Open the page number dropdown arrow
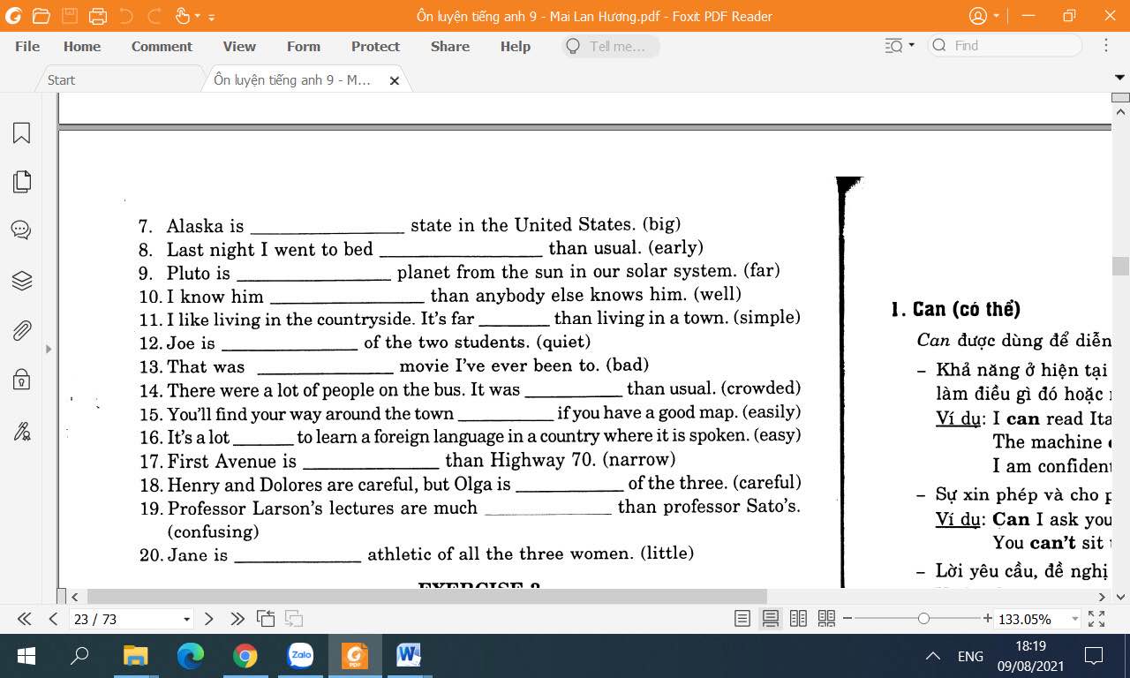Image resolution: width=1130 pixels, height=678 pixels. [186, 620]
